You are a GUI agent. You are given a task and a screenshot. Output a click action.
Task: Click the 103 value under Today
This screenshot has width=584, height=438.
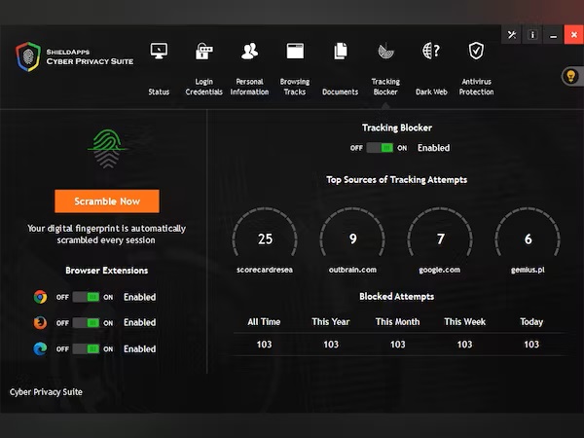point(531,345)
